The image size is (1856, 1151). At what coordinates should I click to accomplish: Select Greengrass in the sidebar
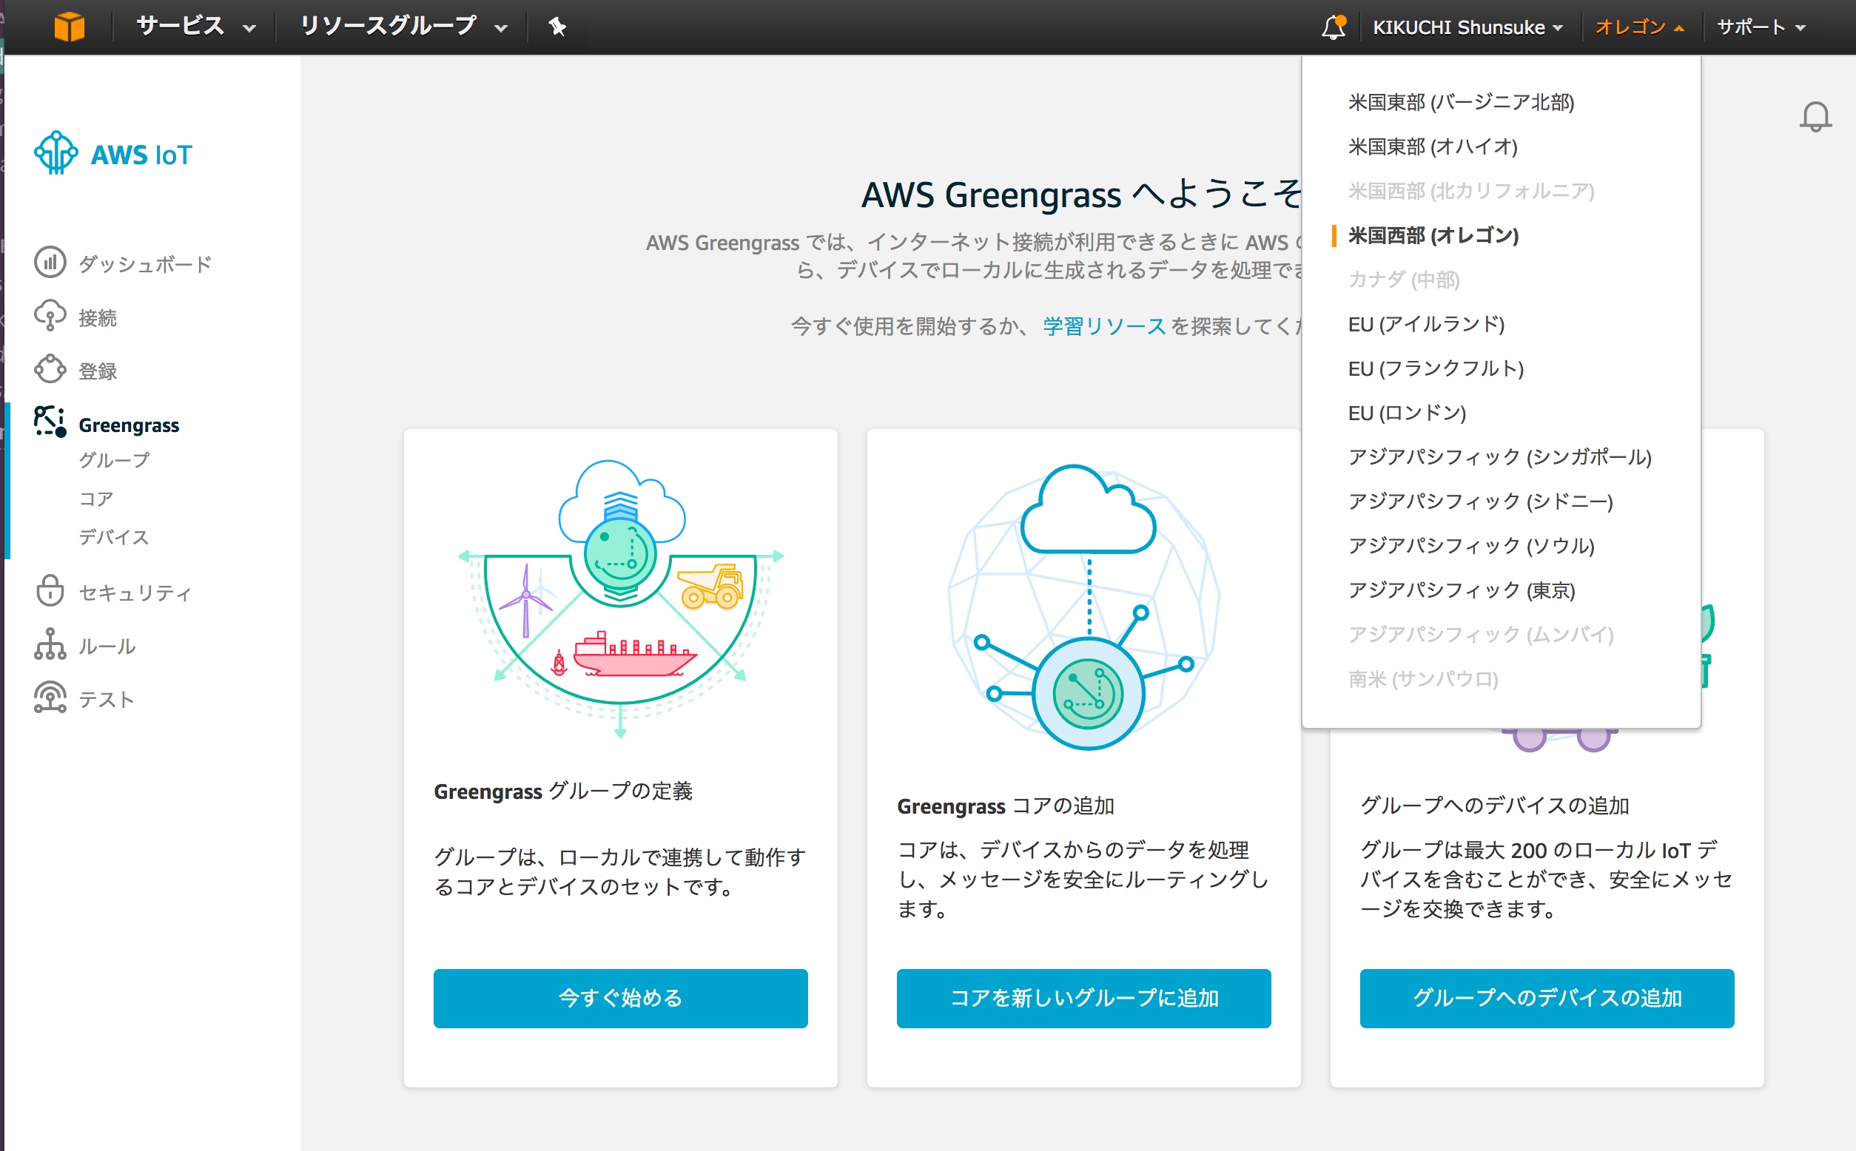click(129, 425)
